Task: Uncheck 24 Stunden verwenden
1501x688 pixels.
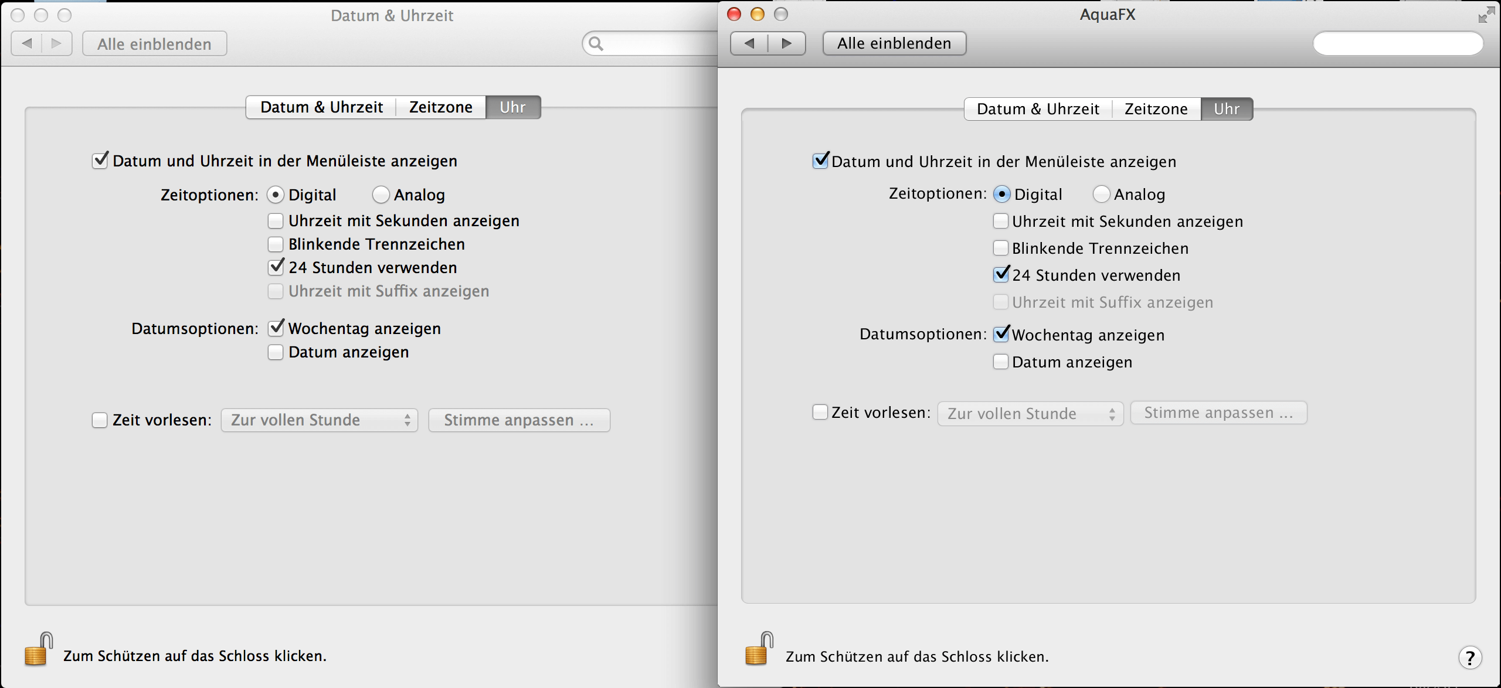Action: pyautogui.click(x=276, y=267)
